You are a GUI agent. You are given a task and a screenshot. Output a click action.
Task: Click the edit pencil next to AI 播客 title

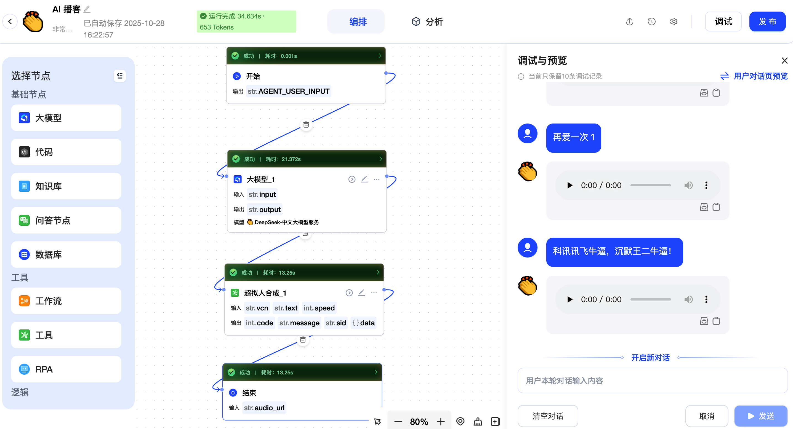(87, 9)
